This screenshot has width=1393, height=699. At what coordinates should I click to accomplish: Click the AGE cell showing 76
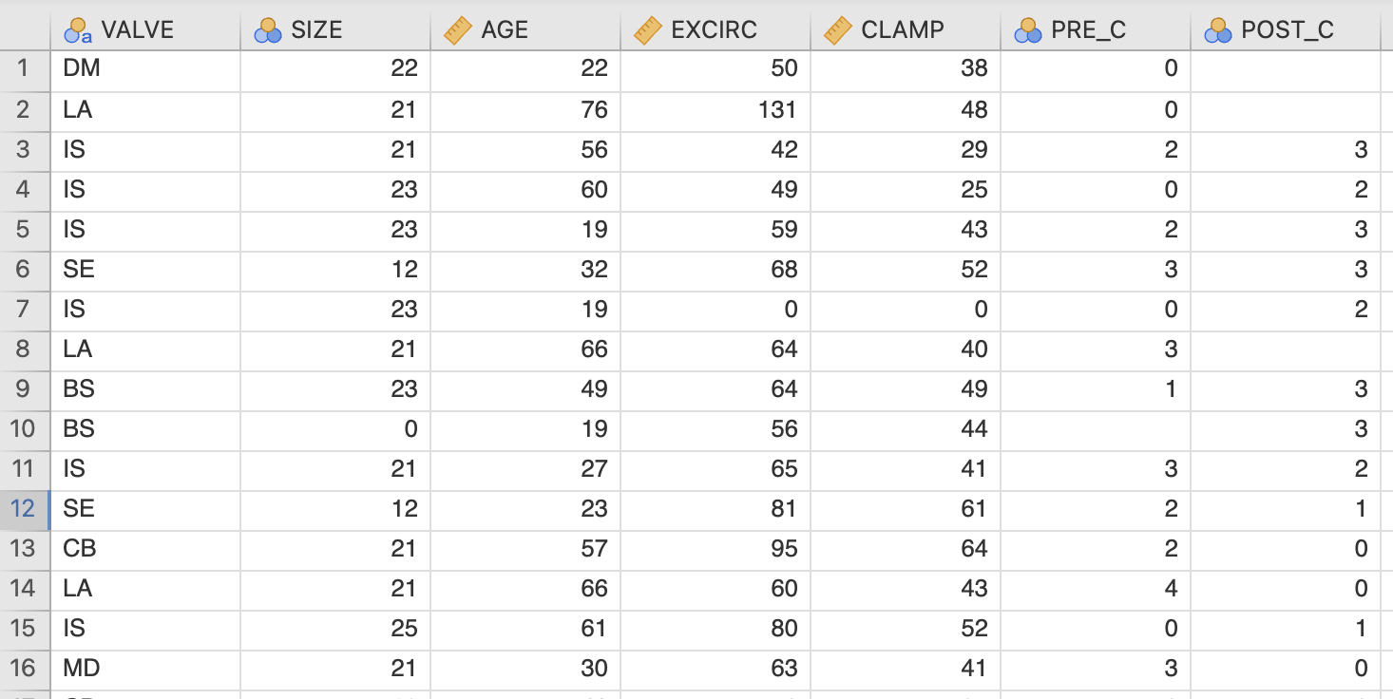point(525,110)
